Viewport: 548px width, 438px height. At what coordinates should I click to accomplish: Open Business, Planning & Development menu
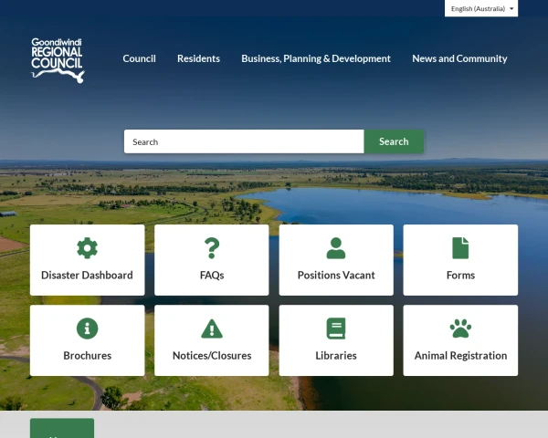point(316,58)
